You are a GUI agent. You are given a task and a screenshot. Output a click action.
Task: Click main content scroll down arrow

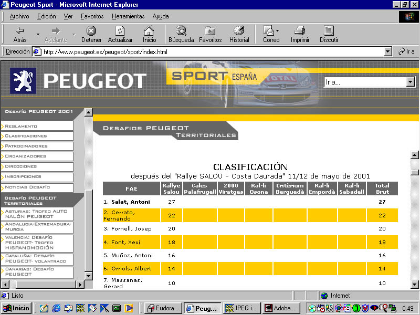pos(415,284)
